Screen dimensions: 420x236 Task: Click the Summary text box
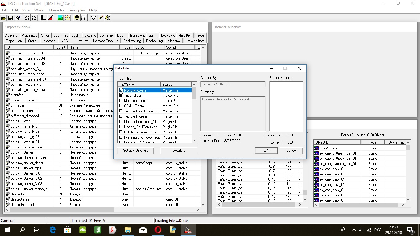click(x=233, y=114)
